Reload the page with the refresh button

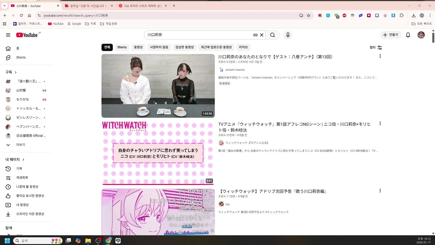click(21, 15)
